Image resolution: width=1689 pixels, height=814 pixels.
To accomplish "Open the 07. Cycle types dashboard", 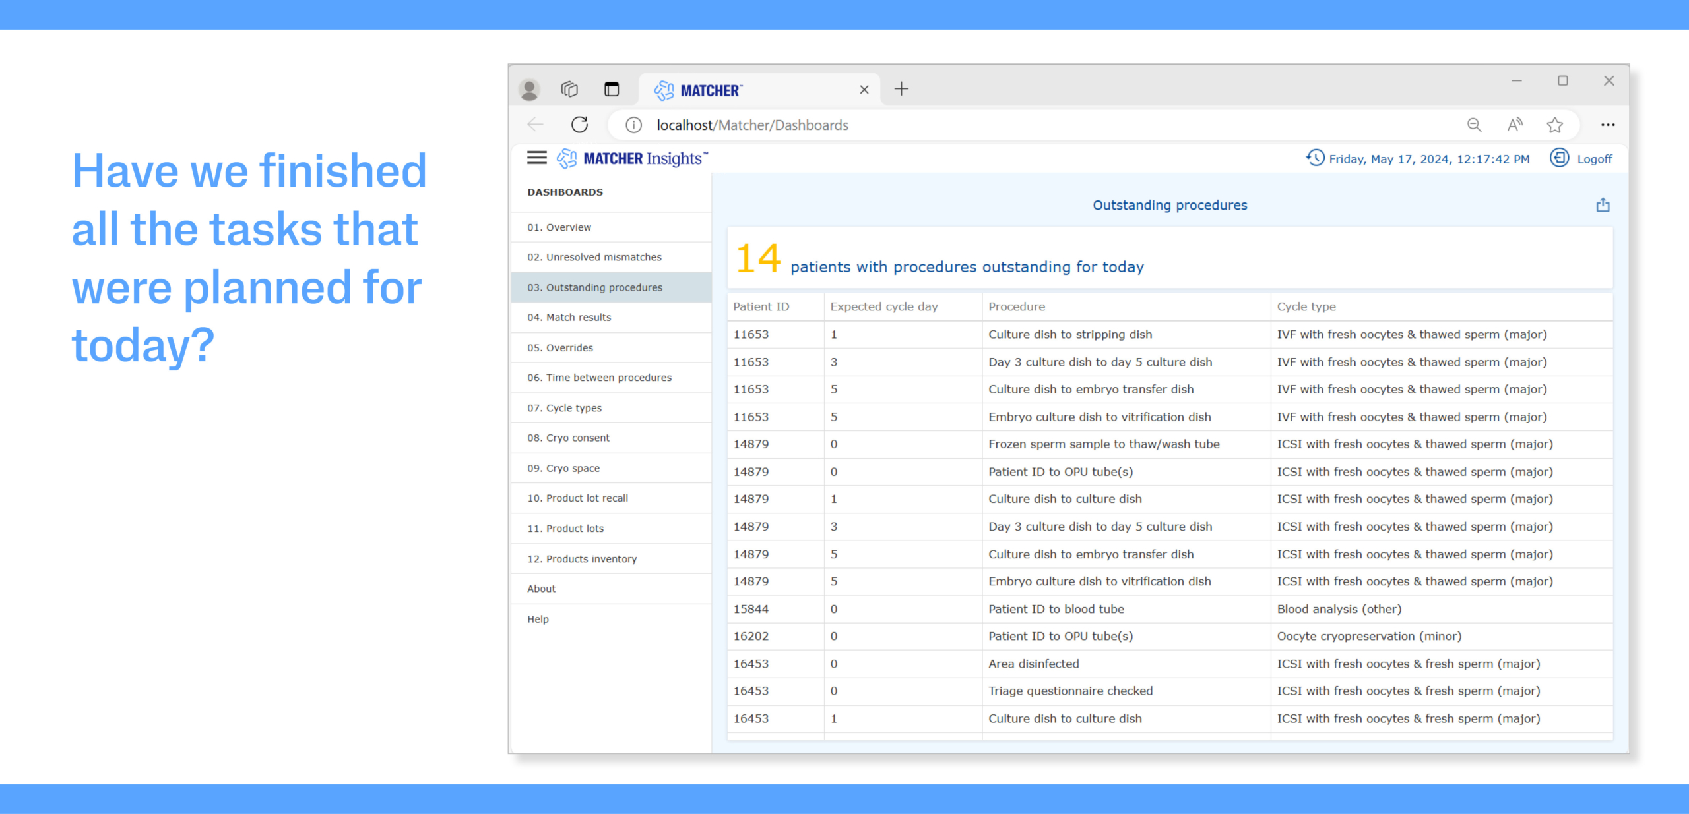I will [x=611, y=408].
